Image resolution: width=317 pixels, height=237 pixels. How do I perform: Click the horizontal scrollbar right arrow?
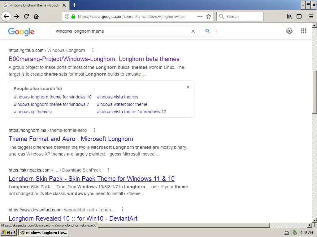pos(309,225)
